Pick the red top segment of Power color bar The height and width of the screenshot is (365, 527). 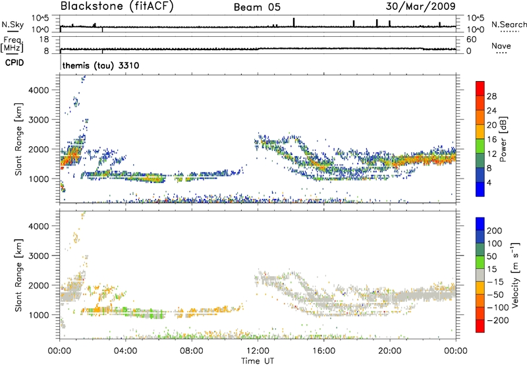click(x=480, y=88)
